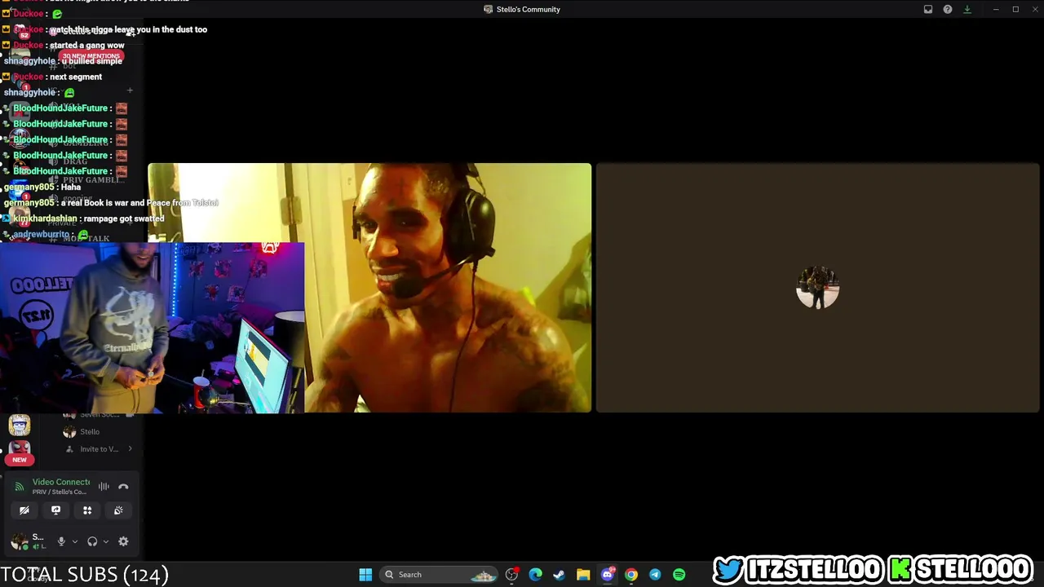Open OBS Studio from the taskbar
The height and width of the screenshot is (587, 1044).
click(511, 575)
